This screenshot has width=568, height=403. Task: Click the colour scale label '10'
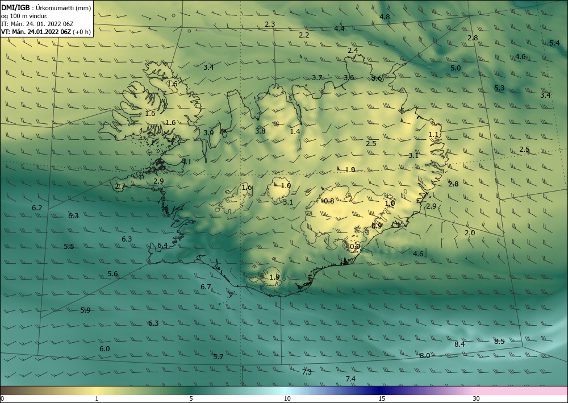point(287,398)
